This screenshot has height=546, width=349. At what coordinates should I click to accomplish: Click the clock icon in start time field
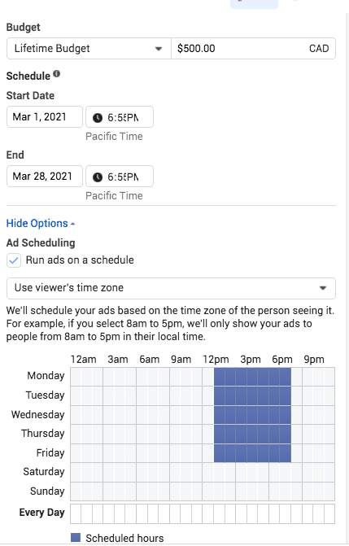pos(98,118)
